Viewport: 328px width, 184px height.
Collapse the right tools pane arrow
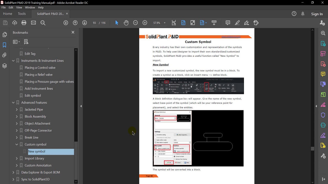(x=316, y=106)
